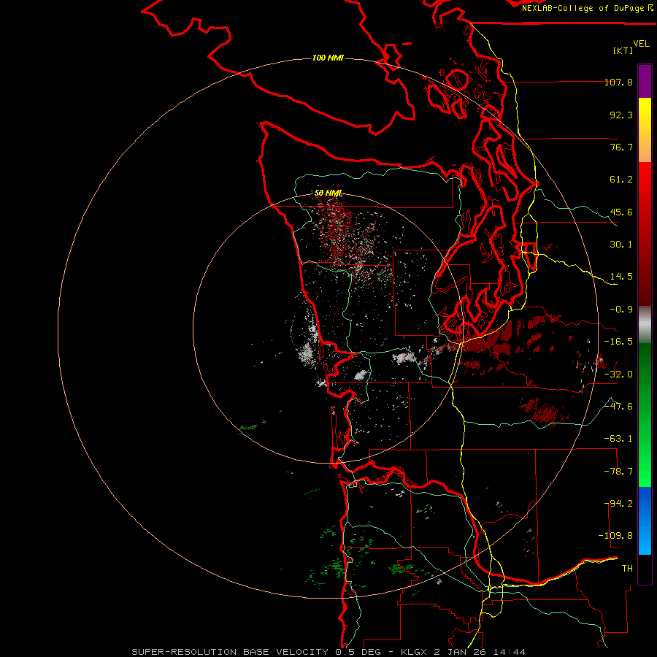The image size is (657, 657).
Task: Select the 45.6 velocity scale value
Action: (x=621, y=212)
